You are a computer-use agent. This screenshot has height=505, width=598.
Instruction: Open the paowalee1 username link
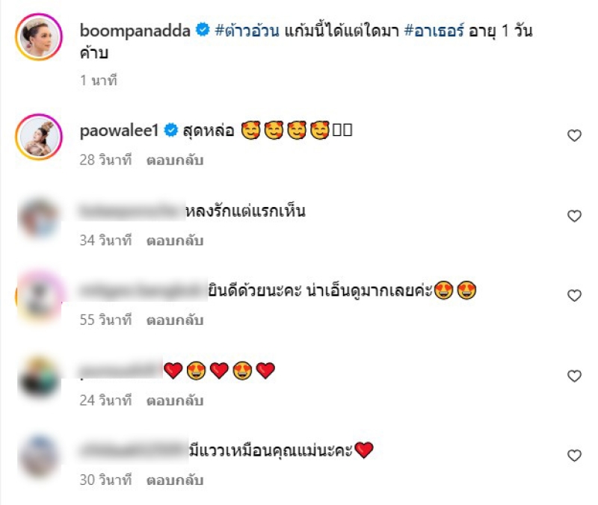point(119,131)
